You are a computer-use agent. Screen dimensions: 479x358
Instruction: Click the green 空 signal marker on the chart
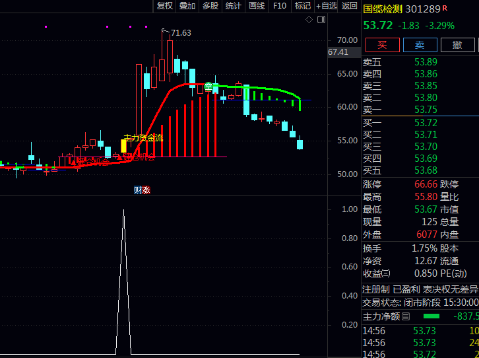click(x=208, y=87)
